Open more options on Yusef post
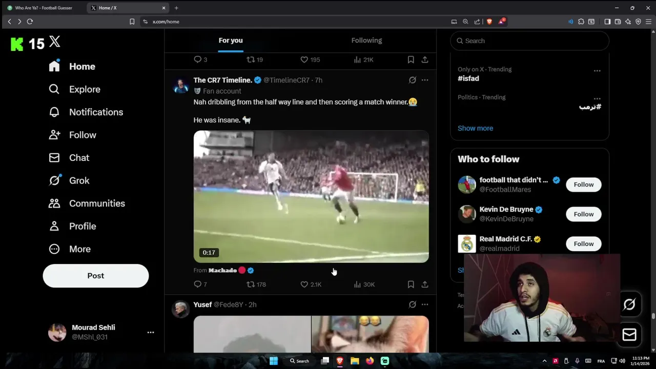 click(425, 304)
